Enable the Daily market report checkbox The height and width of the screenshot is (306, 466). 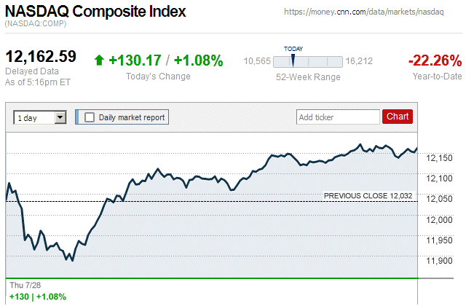(90, 117)
